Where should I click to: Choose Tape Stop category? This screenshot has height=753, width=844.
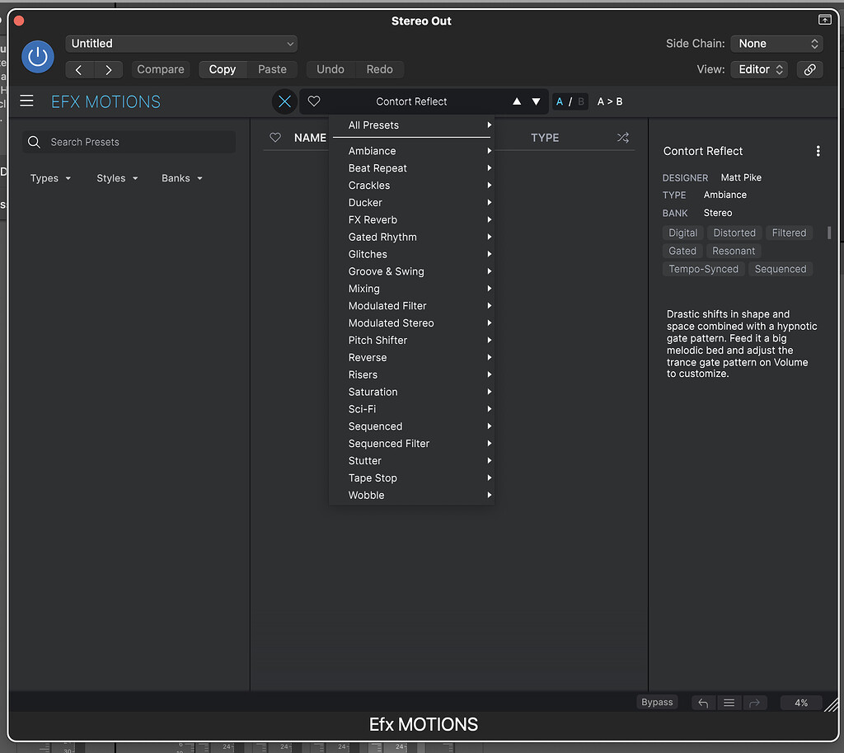pyautogui.click(x=412, y=478)
